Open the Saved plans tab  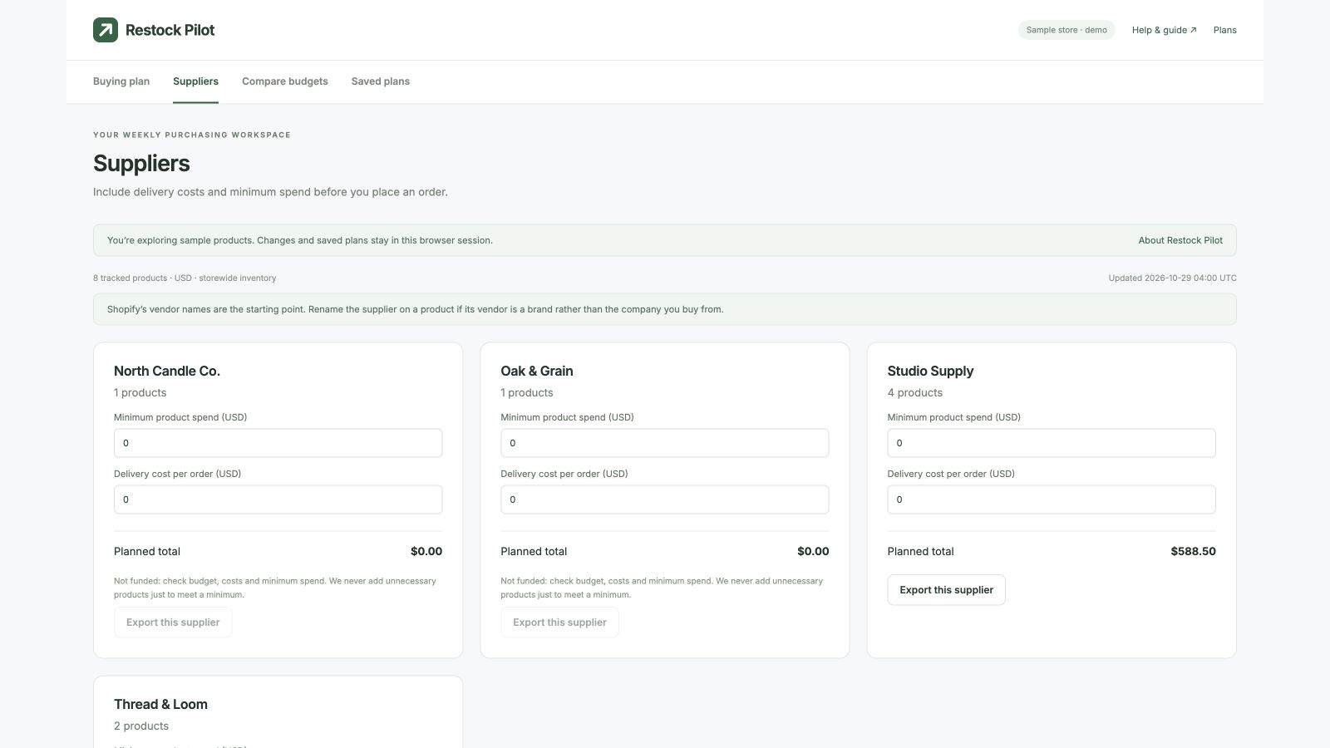click(x=381, y=81)
